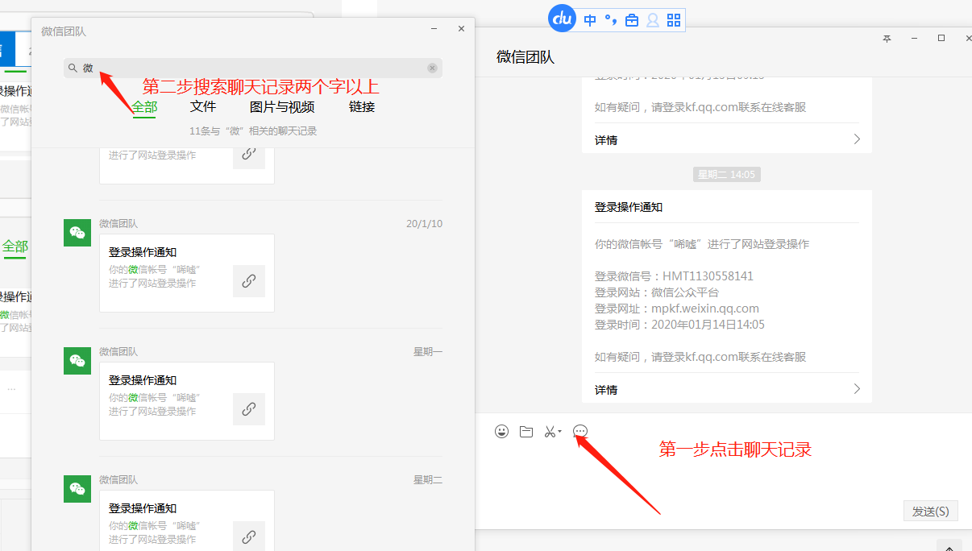The image size is (972, 551).
Task: Click 11条与"微"相关的聊天记录 result count text
Action: pos(253,130)
